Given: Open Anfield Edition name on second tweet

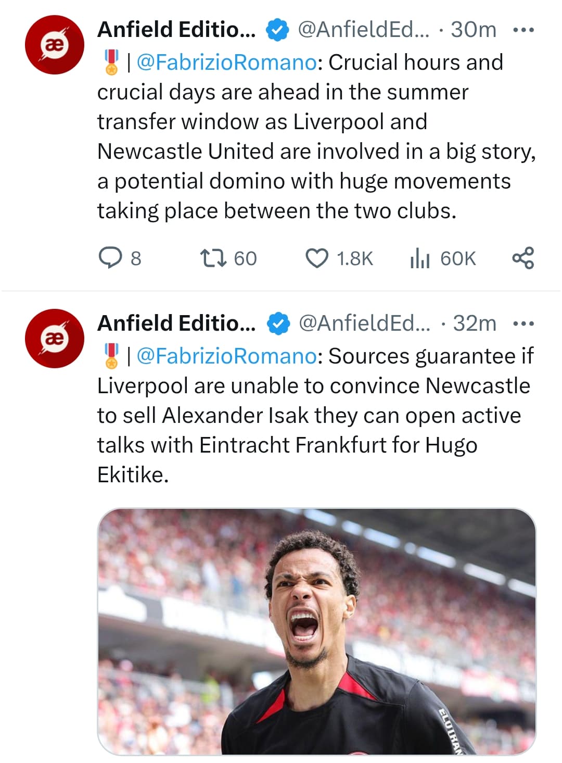Looking at the screenshot, I should [176, 323].
